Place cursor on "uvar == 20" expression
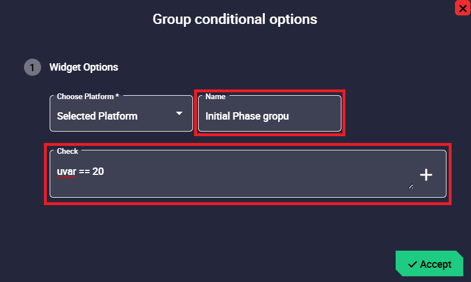Screen dimensions: 471x282 coord(80,171)
